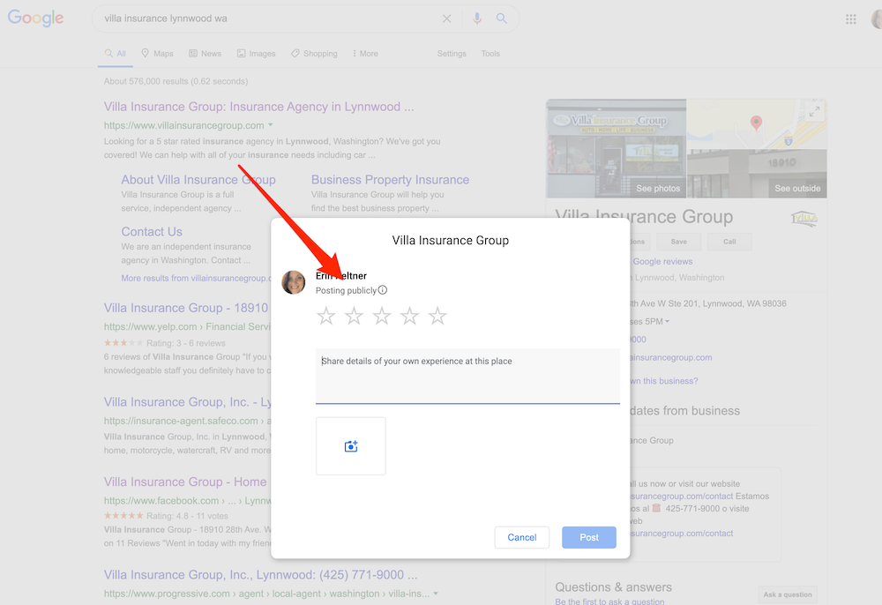Click the info icon beside Posting publicly
882x605 pixels.
pos(383,290)
